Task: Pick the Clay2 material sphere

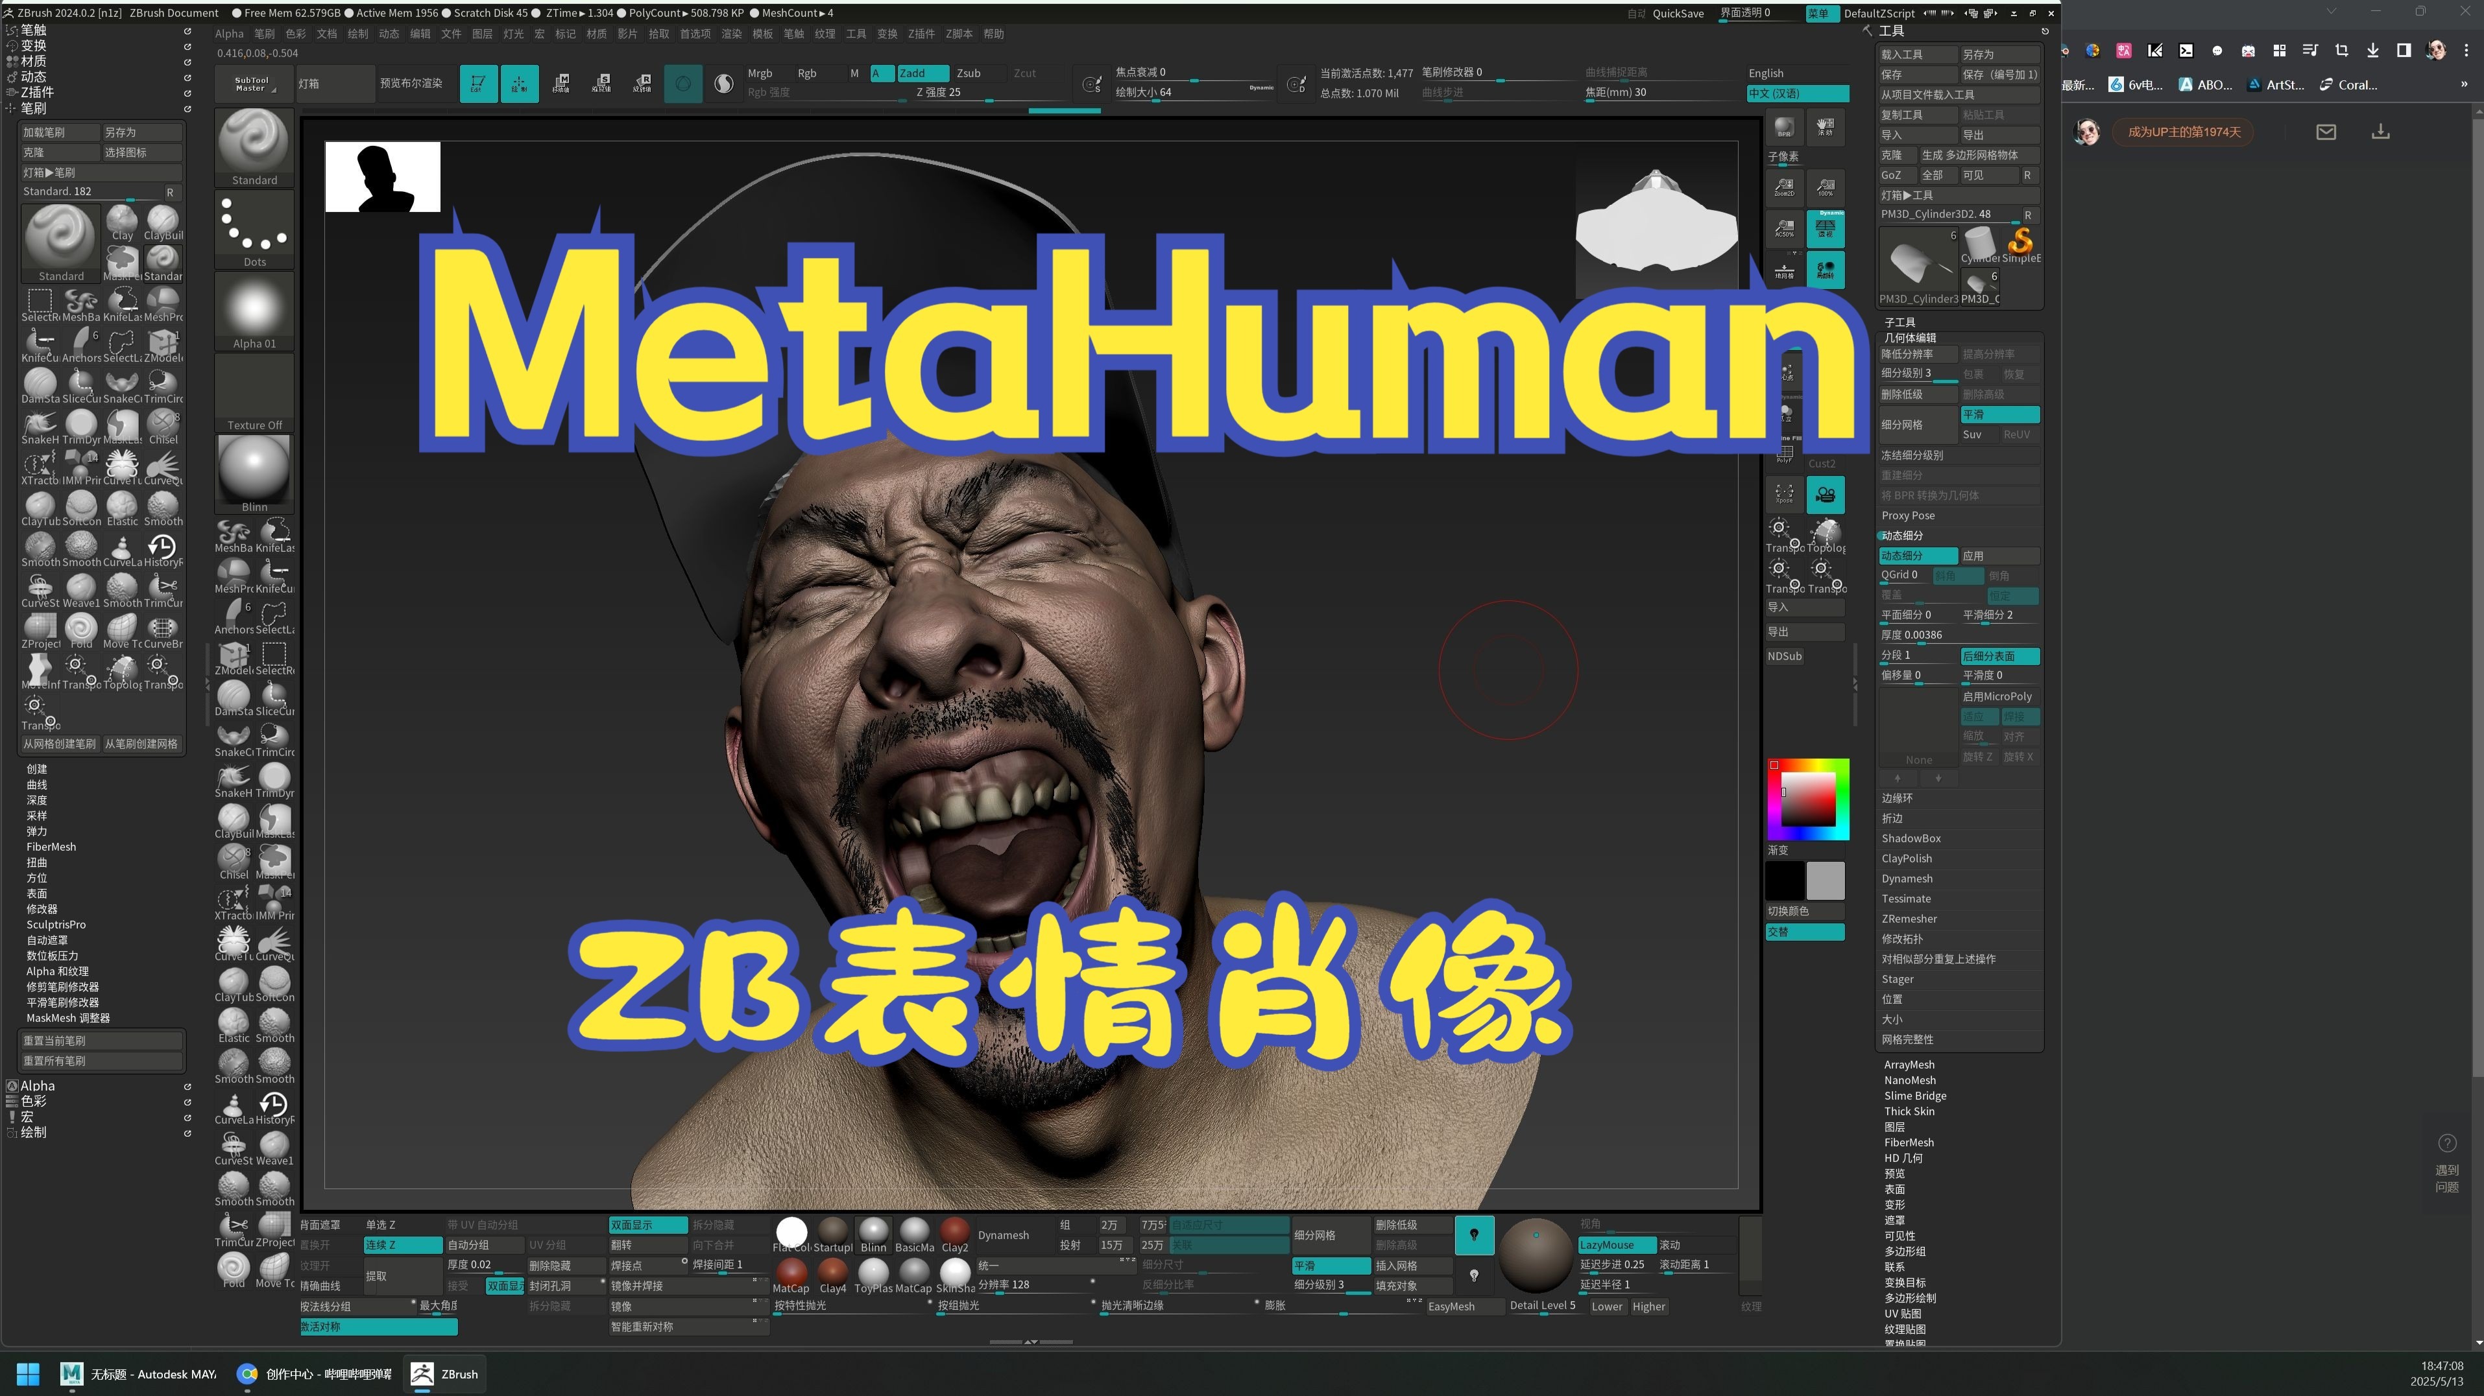Action: 955,1234
